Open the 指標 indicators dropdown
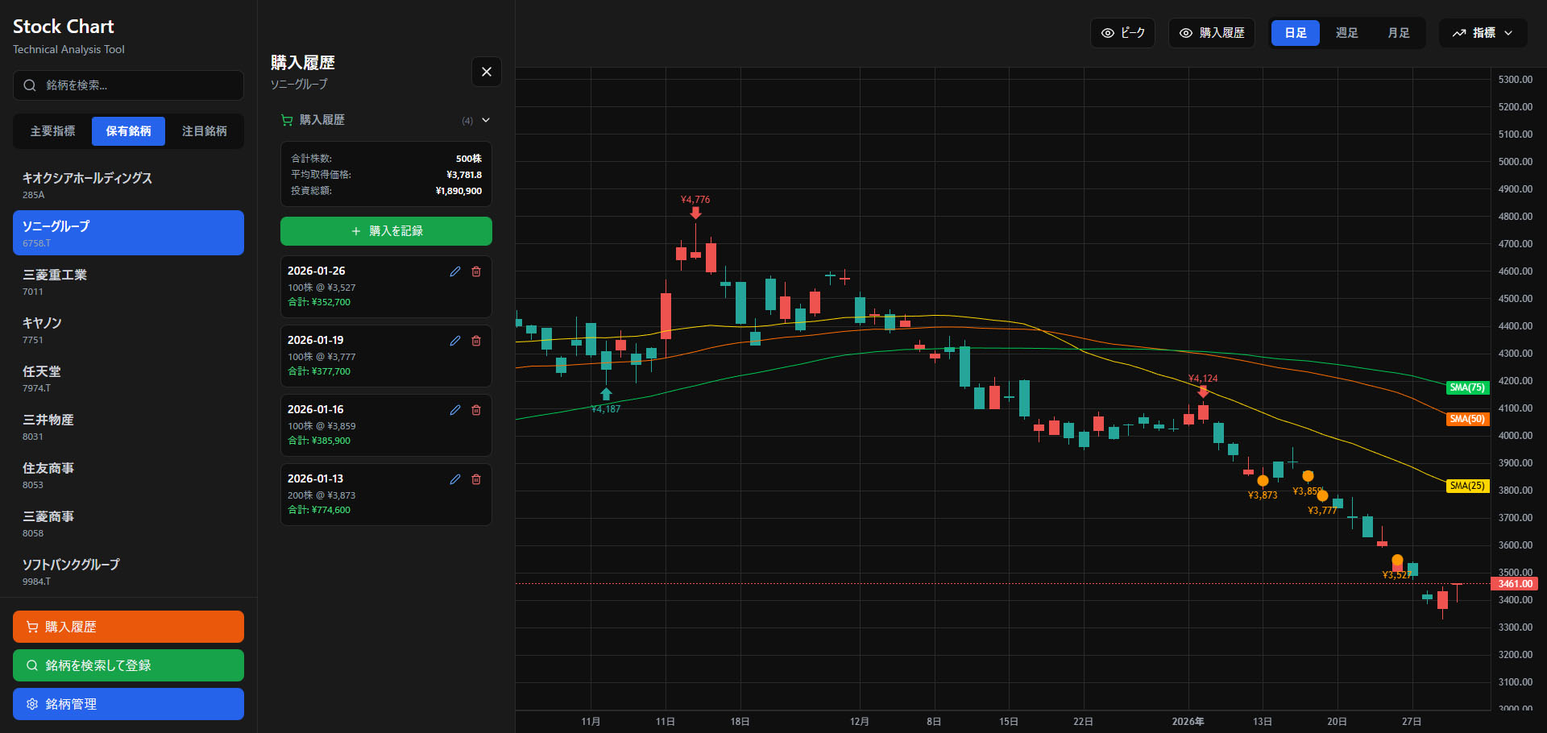 [x=1483, y=33]
